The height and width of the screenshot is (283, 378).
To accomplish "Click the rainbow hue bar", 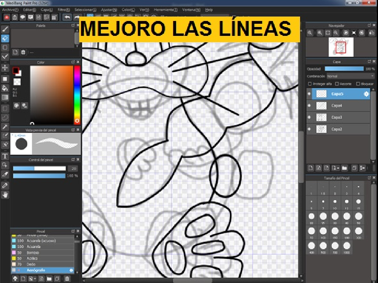I will [x=77, y=95].
